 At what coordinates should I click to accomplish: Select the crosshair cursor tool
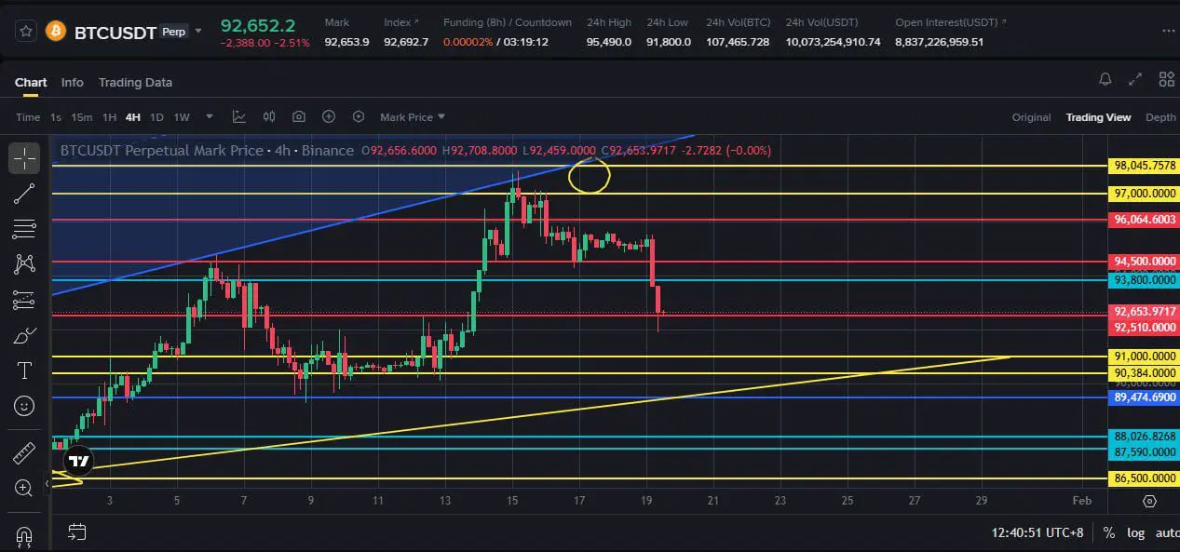point(24,159)
